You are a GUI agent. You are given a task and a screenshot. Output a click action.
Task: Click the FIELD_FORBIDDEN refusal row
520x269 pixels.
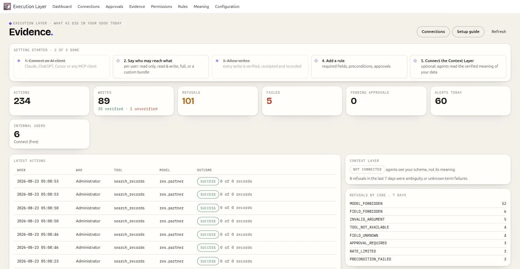[x=428, y=211]
